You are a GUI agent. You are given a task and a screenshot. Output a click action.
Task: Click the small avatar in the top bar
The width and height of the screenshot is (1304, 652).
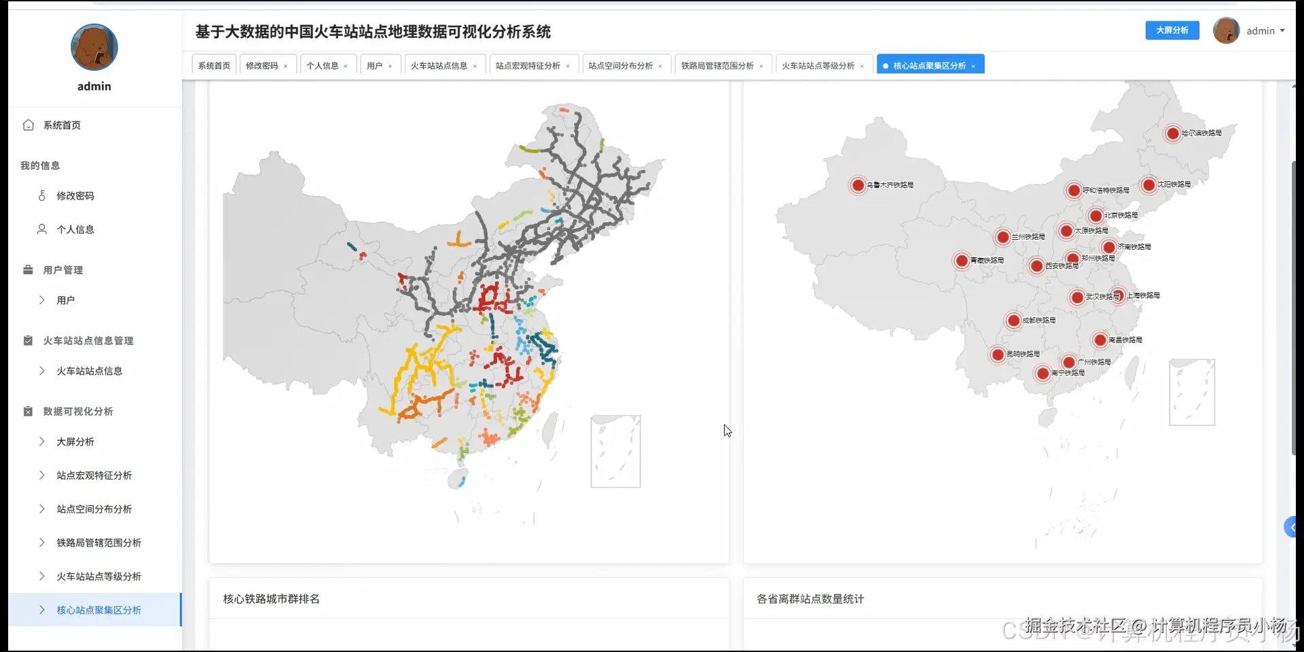click(1226, 31)
